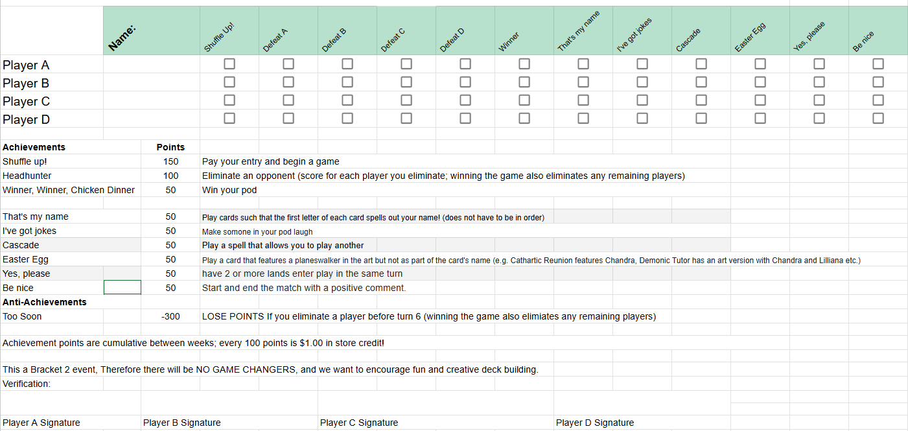908x431 pixels.
Task: Toggle Player D's Be nice checkbox
Action: click(878, 118)
